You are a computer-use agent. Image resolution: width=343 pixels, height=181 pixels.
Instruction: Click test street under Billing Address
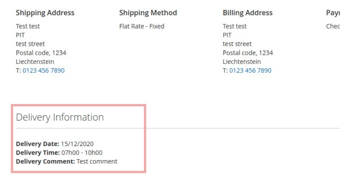pos(237,44)
